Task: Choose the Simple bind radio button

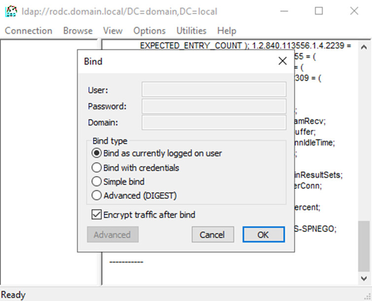Action: point(97,182)
